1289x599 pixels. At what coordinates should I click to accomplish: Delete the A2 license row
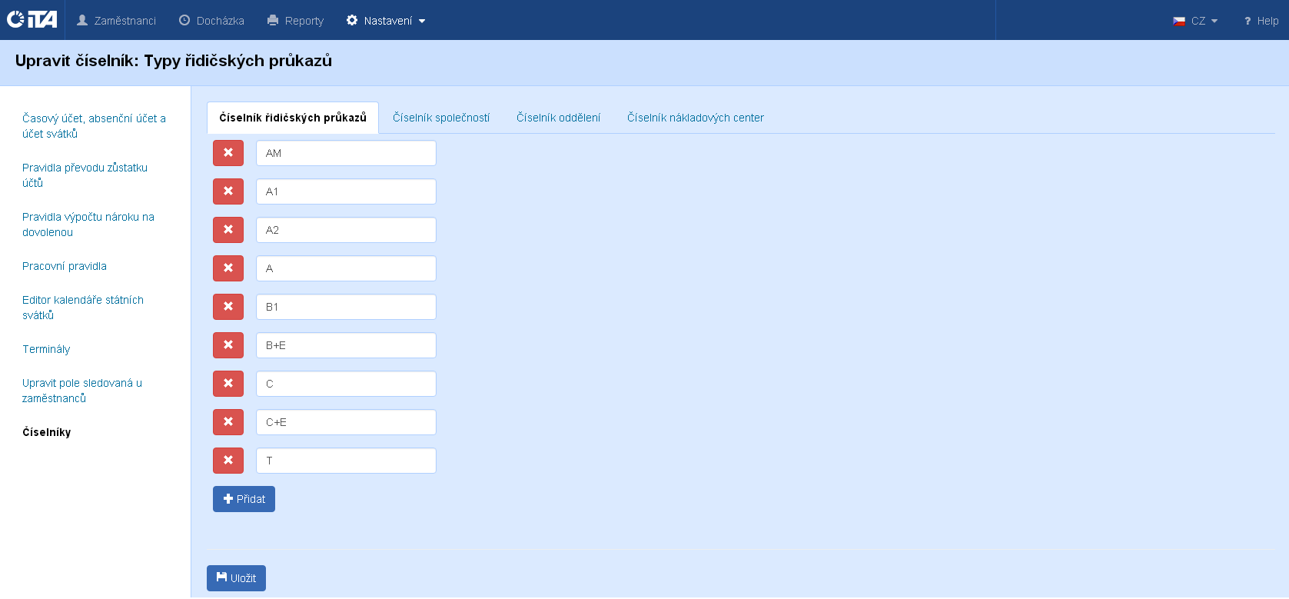[x=228, y=230]
